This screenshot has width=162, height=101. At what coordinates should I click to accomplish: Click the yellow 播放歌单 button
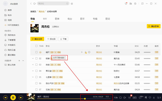pos(154,26)
